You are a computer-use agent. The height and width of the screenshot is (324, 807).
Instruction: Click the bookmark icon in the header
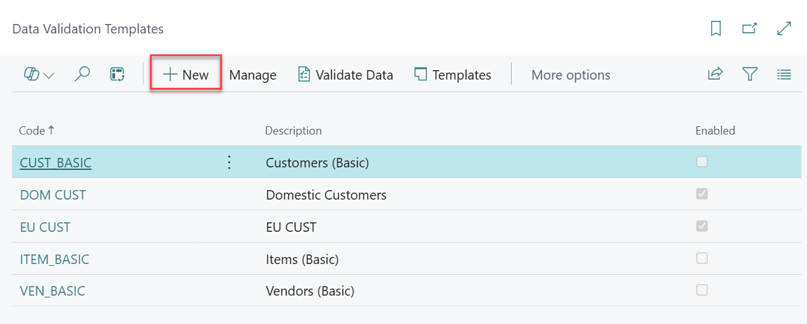[716, 28]
